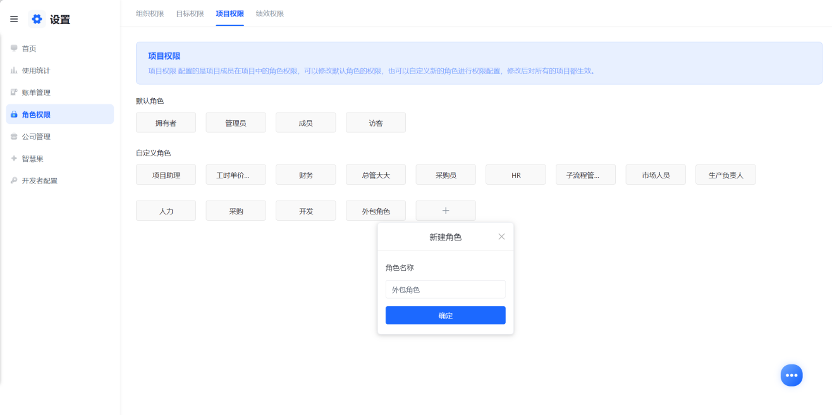Click the stack icon beside 公司管理
Screen dimensions: 832x415
click(14, 137)
